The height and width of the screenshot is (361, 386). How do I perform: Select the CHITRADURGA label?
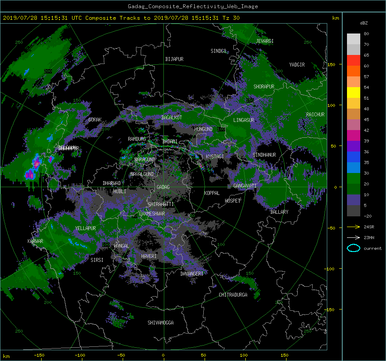pyautogui.click(x=233, y=295)
